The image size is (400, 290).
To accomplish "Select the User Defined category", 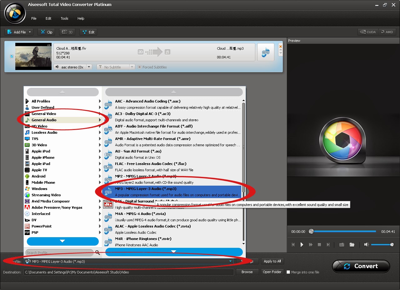I will [62, 107].
